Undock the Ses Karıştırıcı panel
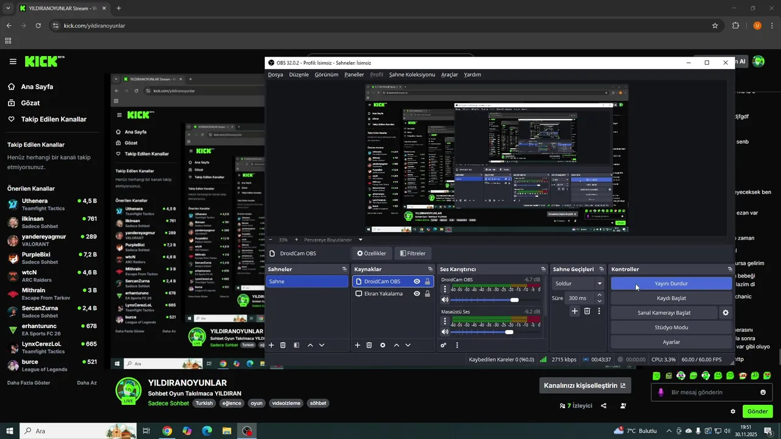Viewport: 781px width, 439px height. pyautogui.click(x=543, y=269)
